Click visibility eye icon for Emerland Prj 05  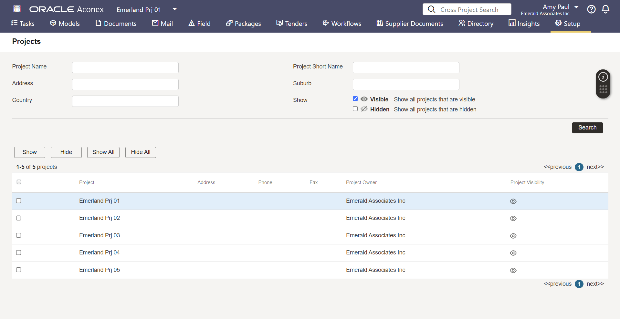pyautogui.click(x=513, y=271)
